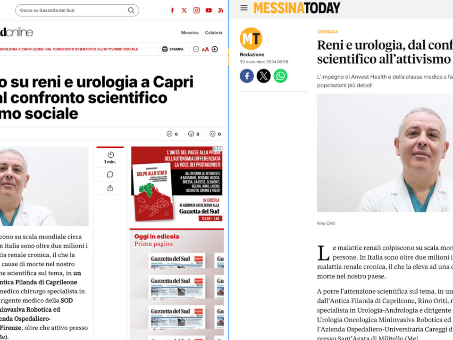Viewport: 453px width, 340px height.
Task: Click the Cronaca category link
Action: pyautogui.click(x=327, y=32)
